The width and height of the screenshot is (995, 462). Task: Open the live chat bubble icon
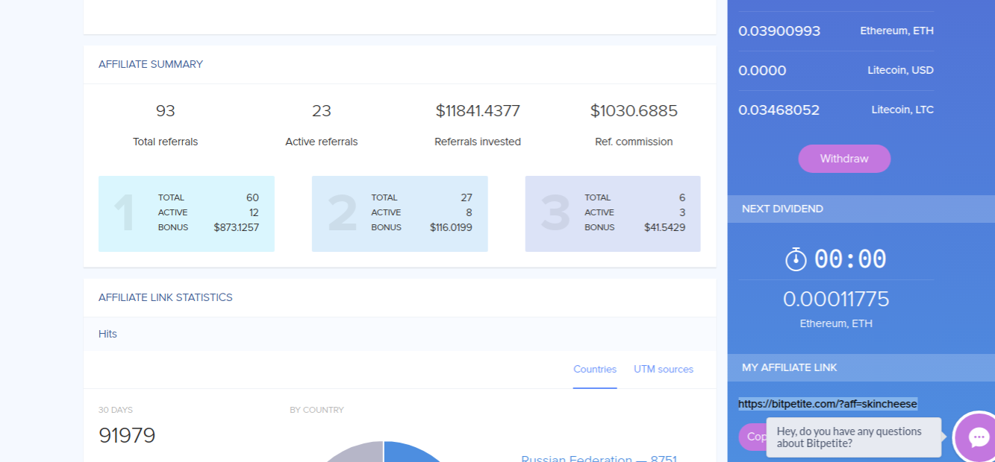point(978,437)
